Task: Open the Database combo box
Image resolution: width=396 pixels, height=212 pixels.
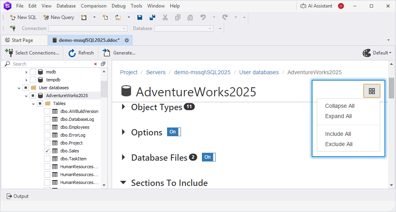Action: pos(184,28)
